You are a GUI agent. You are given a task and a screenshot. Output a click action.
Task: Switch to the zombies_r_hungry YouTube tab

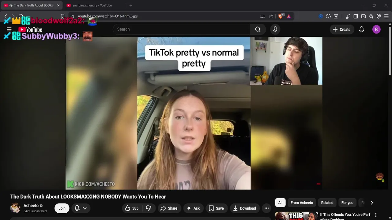pyautogui.click(x=92, y=5)
